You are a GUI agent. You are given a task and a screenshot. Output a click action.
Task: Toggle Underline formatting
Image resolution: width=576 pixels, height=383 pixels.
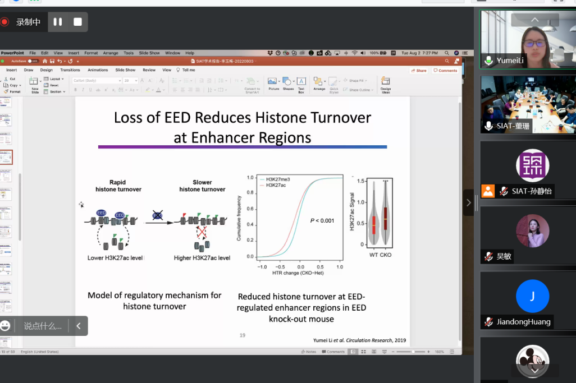[x=90, y=90]
